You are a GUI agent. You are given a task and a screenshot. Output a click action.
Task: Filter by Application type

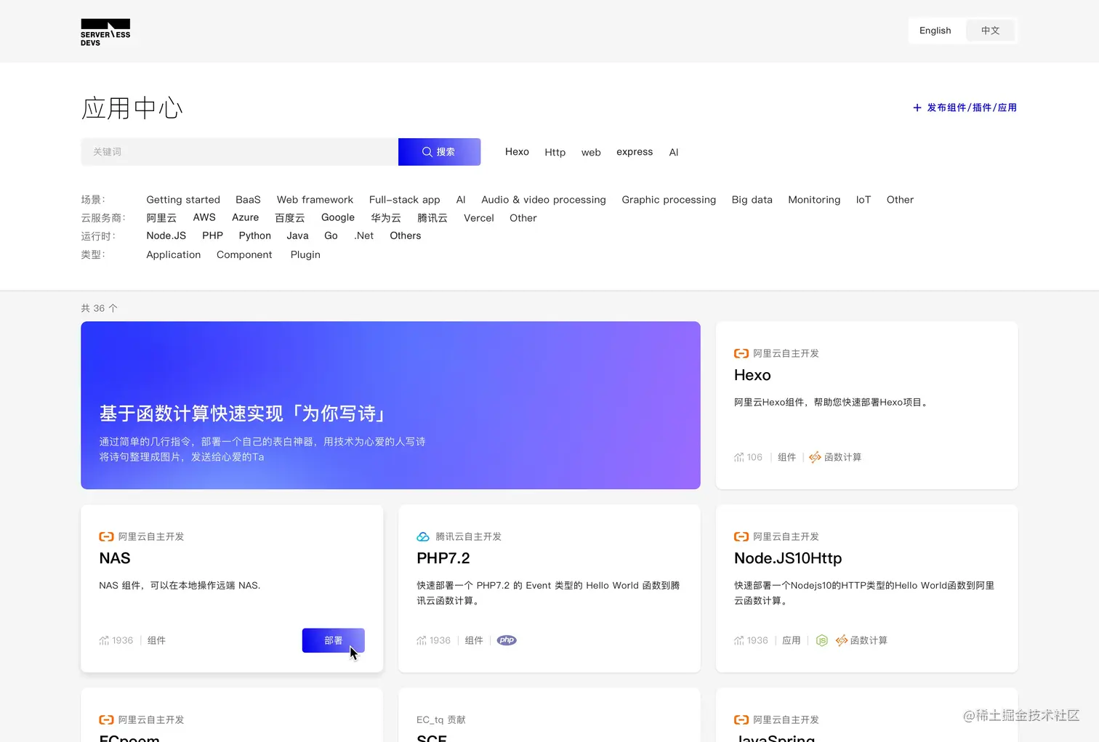[x=174, y=254]
